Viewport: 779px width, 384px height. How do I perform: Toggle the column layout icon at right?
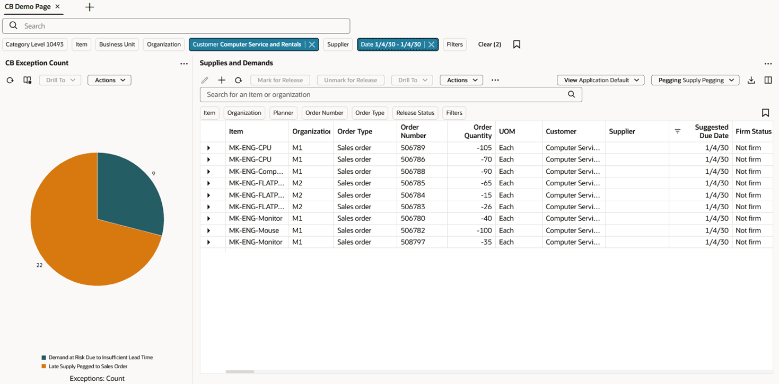pos(768,80)
